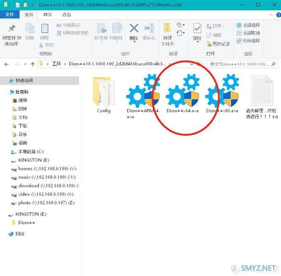Open the 文件 File tab
The height and width of the screenshot is (276, 281).
pos(10,14)
